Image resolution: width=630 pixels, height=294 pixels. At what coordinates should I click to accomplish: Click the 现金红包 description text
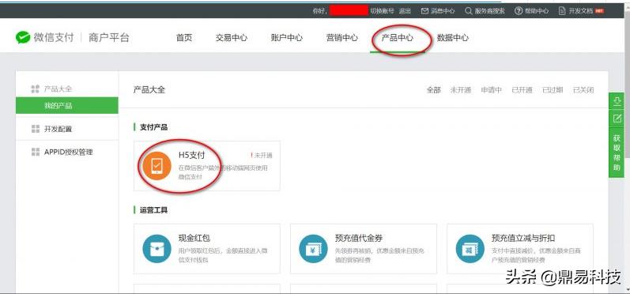tap(223, 255)
